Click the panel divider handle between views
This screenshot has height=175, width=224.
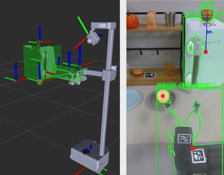pos(122,86)
